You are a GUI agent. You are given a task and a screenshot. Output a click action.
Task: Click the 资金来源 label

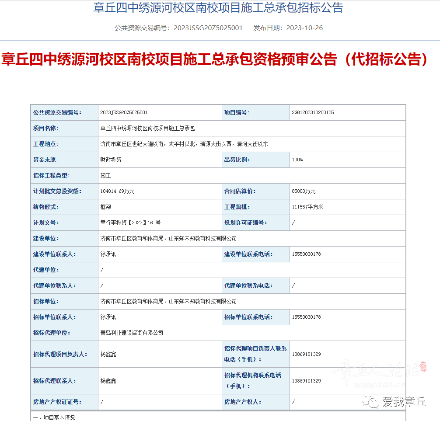[45, 160]
